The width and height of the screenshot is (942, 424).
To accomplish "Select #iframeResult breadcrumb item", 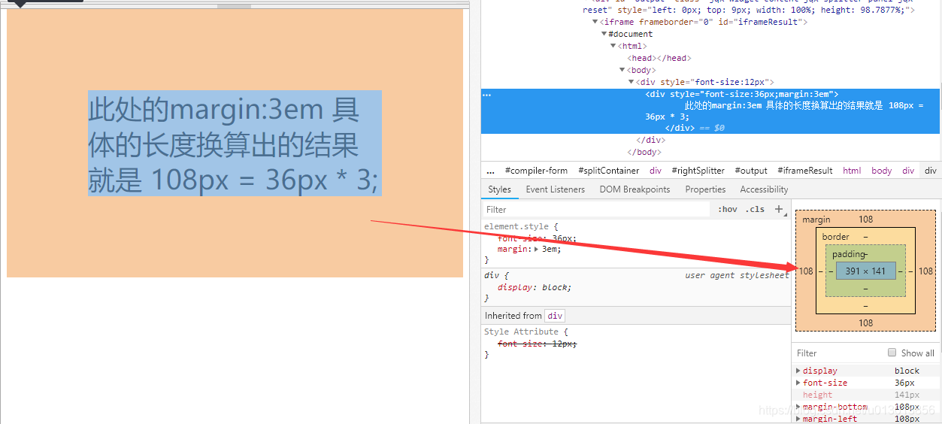I will coord(805,171).
